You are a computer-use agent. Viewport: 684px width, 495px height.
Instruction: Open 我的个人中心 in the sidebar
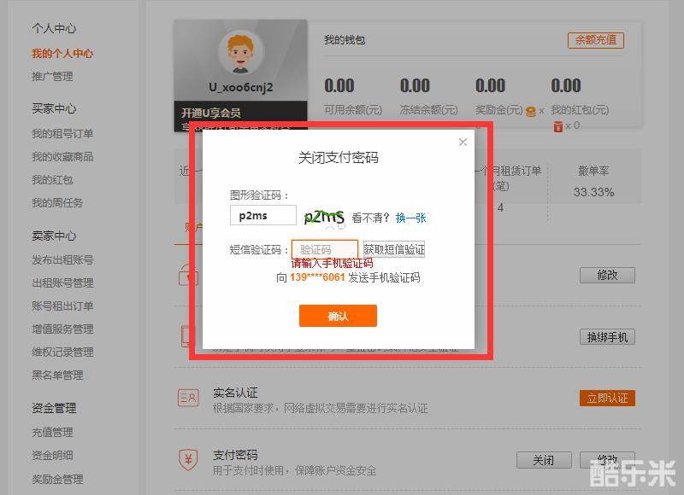pyautogui.click(x=62, y=54)
